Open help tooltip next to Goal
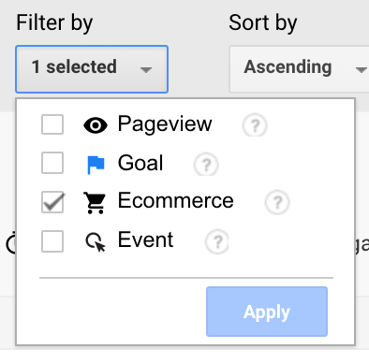The width and height of the screenshot is (369, 363). pyautogui.click(x=206, y=164)
